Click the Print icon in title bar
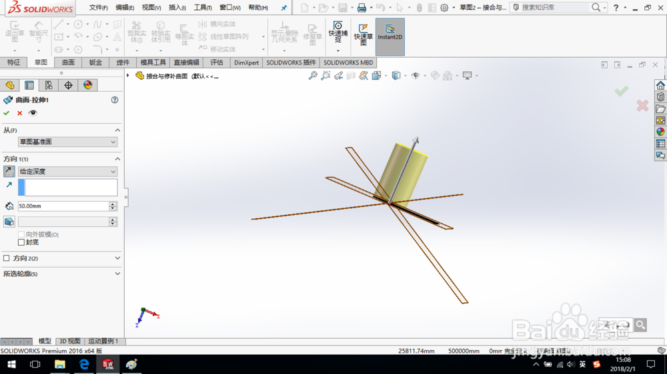This screenshot has width=667, height=374. click(362, 7)
